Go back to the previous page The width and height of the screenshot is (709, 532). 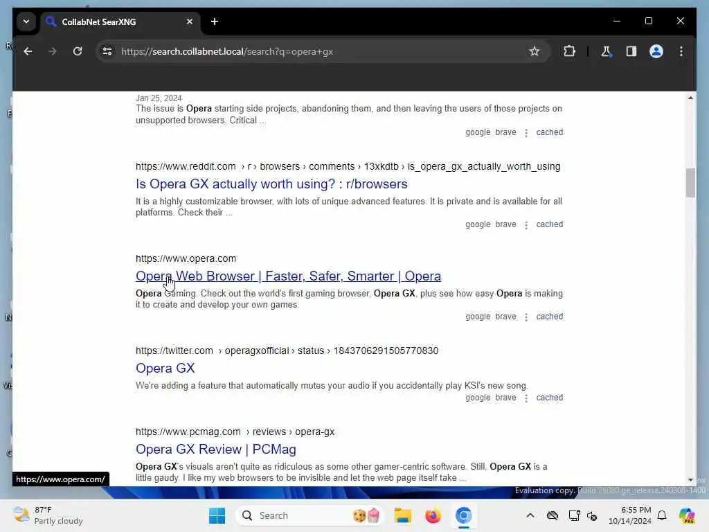pos(28,51)
